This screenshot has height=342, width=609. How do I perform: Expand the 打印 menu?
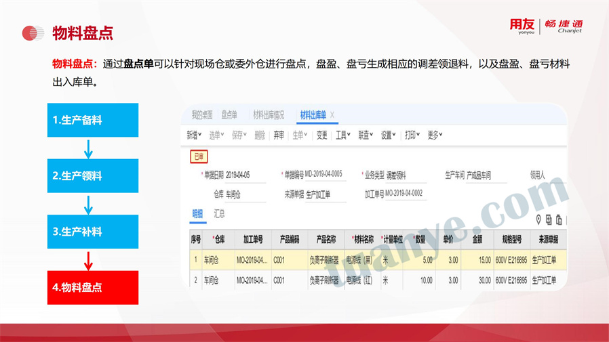[412, 135]
